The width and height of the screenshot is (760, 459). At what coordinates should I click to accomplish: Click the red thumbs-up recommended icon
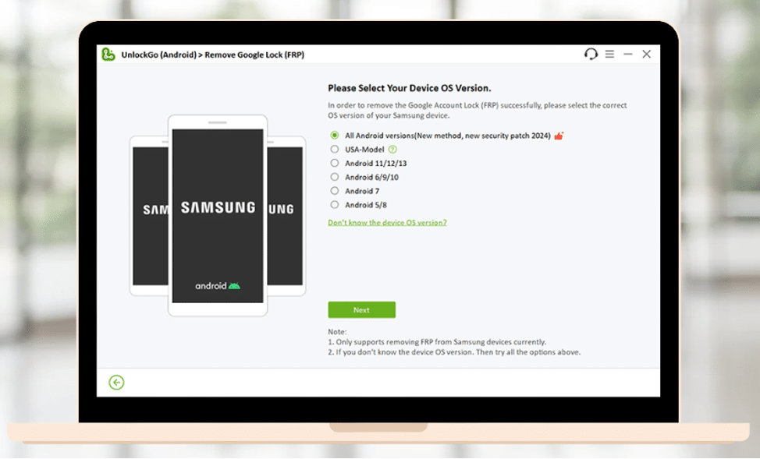click(x=559, y=136)
